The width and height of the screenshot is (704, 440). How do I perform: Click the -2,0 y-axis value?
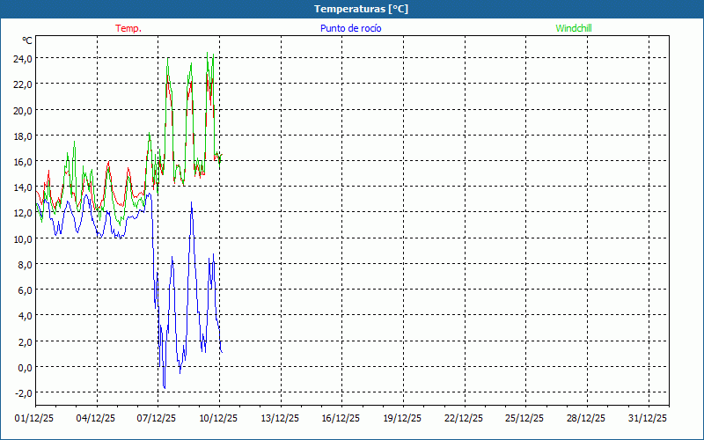[24, 392]
